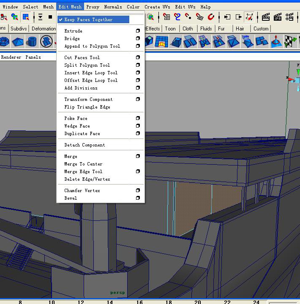Click the Render current frame clapperboard

[x=266, y=17]
